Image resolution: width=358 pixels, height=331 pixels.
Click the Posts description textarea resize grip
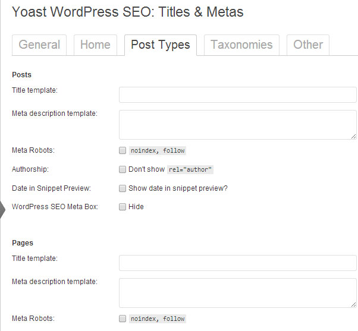pyautogui.click(x=353, y=137)
